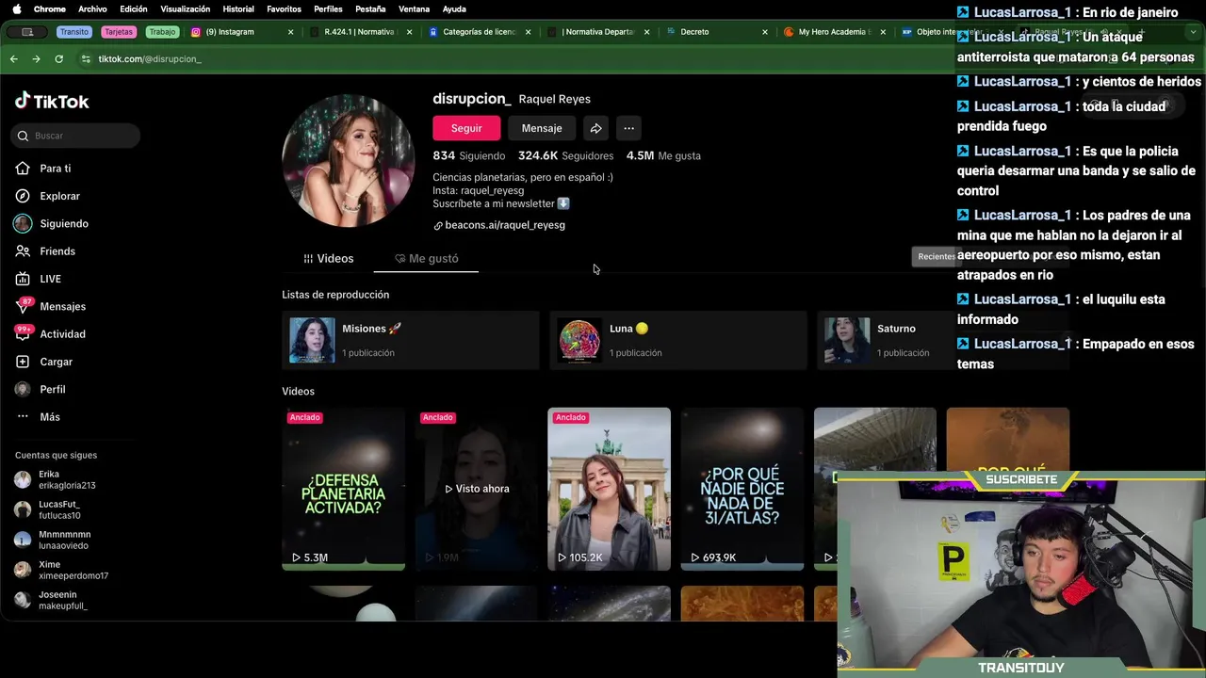Screen dimensions: 1206x678
Task: Close the Decreto browser tab
Action: [765, 32]
